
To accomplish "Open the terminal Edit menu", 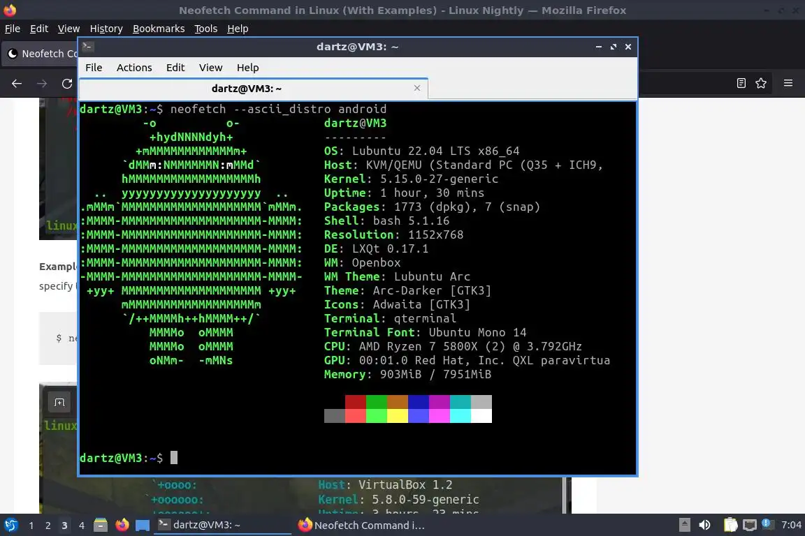I will tap(175, 68).
